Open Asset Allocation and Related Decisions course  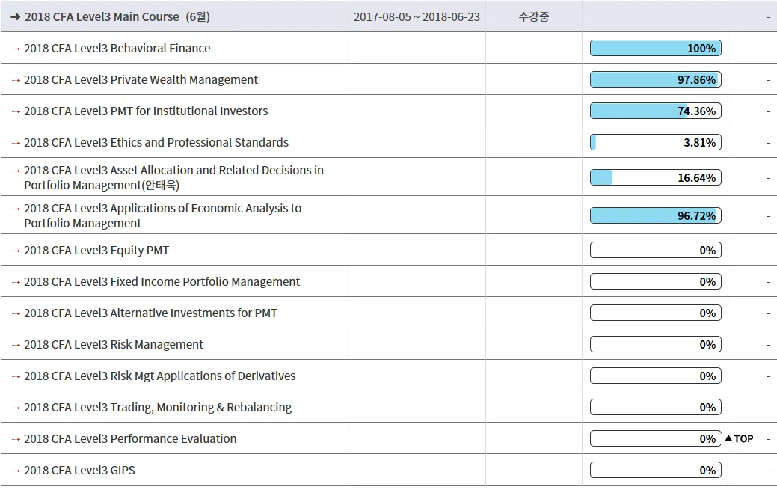(173, 177)
